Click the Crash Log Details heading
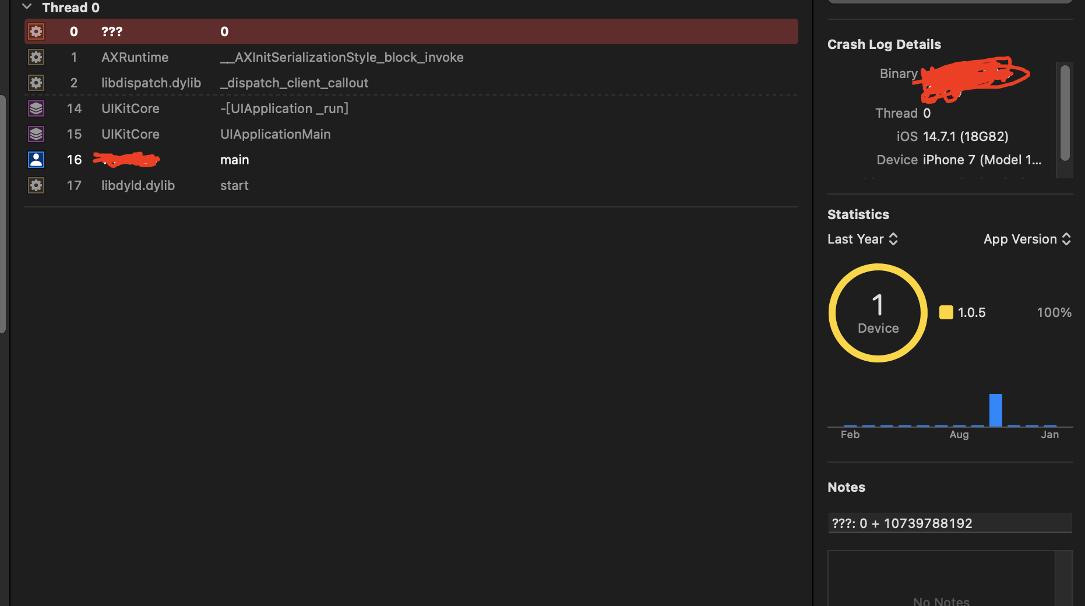This screenshot has width=1085, height=606. [x=884, y=44]
